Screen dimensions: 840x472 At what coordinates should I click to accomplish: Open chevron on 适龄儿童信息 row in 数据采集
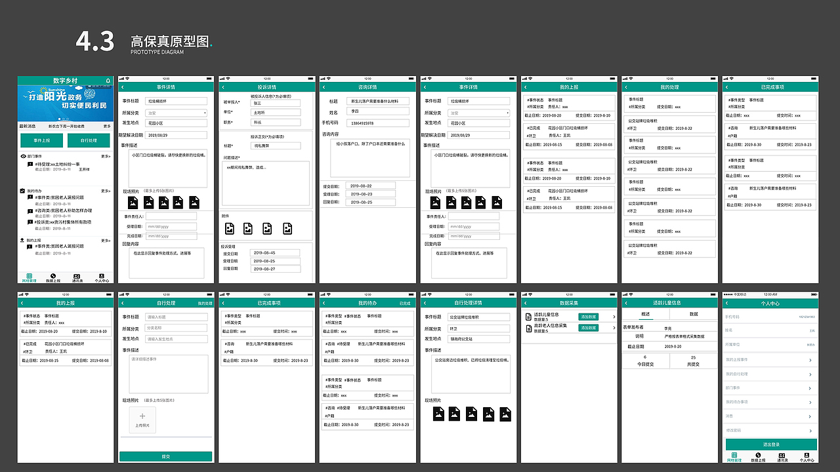click(614, 317)
